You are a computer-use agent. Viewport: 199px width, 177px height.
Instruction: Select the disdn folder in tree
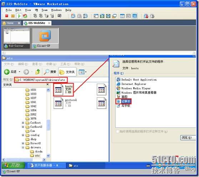pos(36,151)
